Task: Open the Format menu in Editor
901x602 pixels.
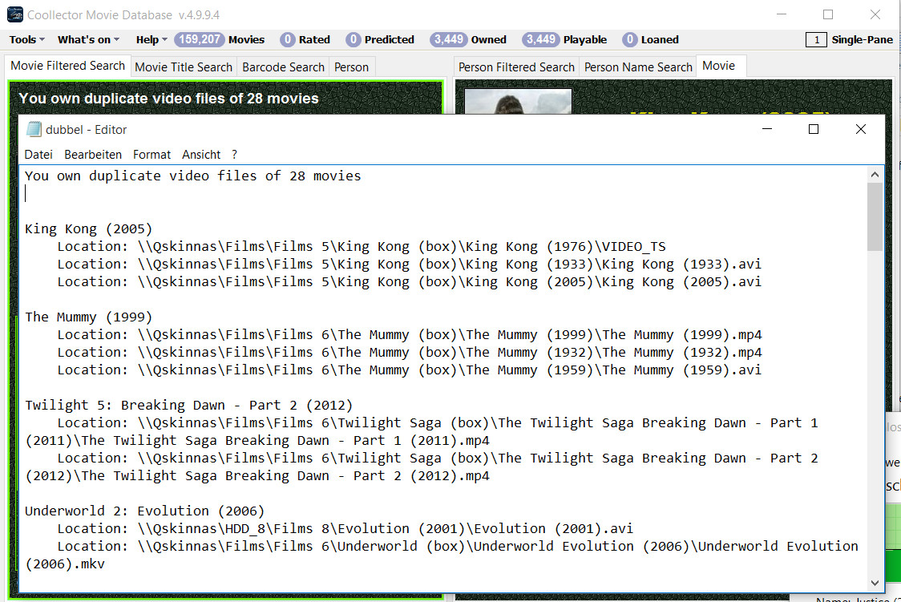Action: (152, 155)
